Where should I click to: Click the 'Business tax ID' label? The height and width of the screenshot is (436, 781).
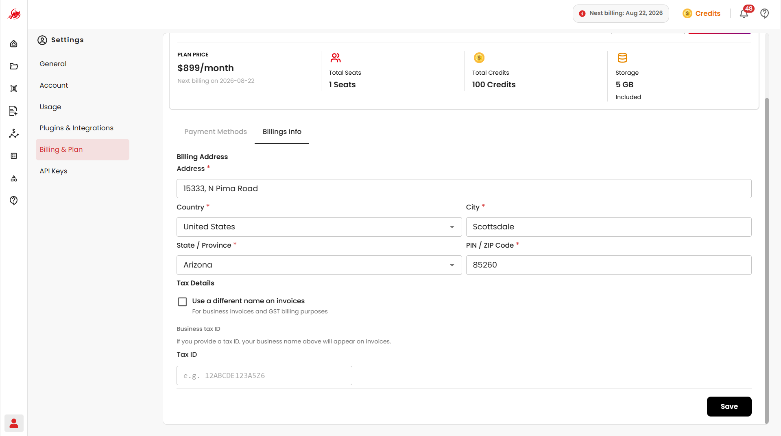coord(199,329)
